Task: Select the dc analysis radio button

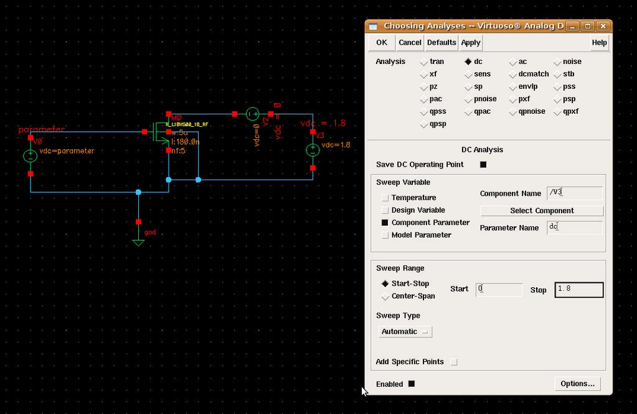Action: (468, 62)
